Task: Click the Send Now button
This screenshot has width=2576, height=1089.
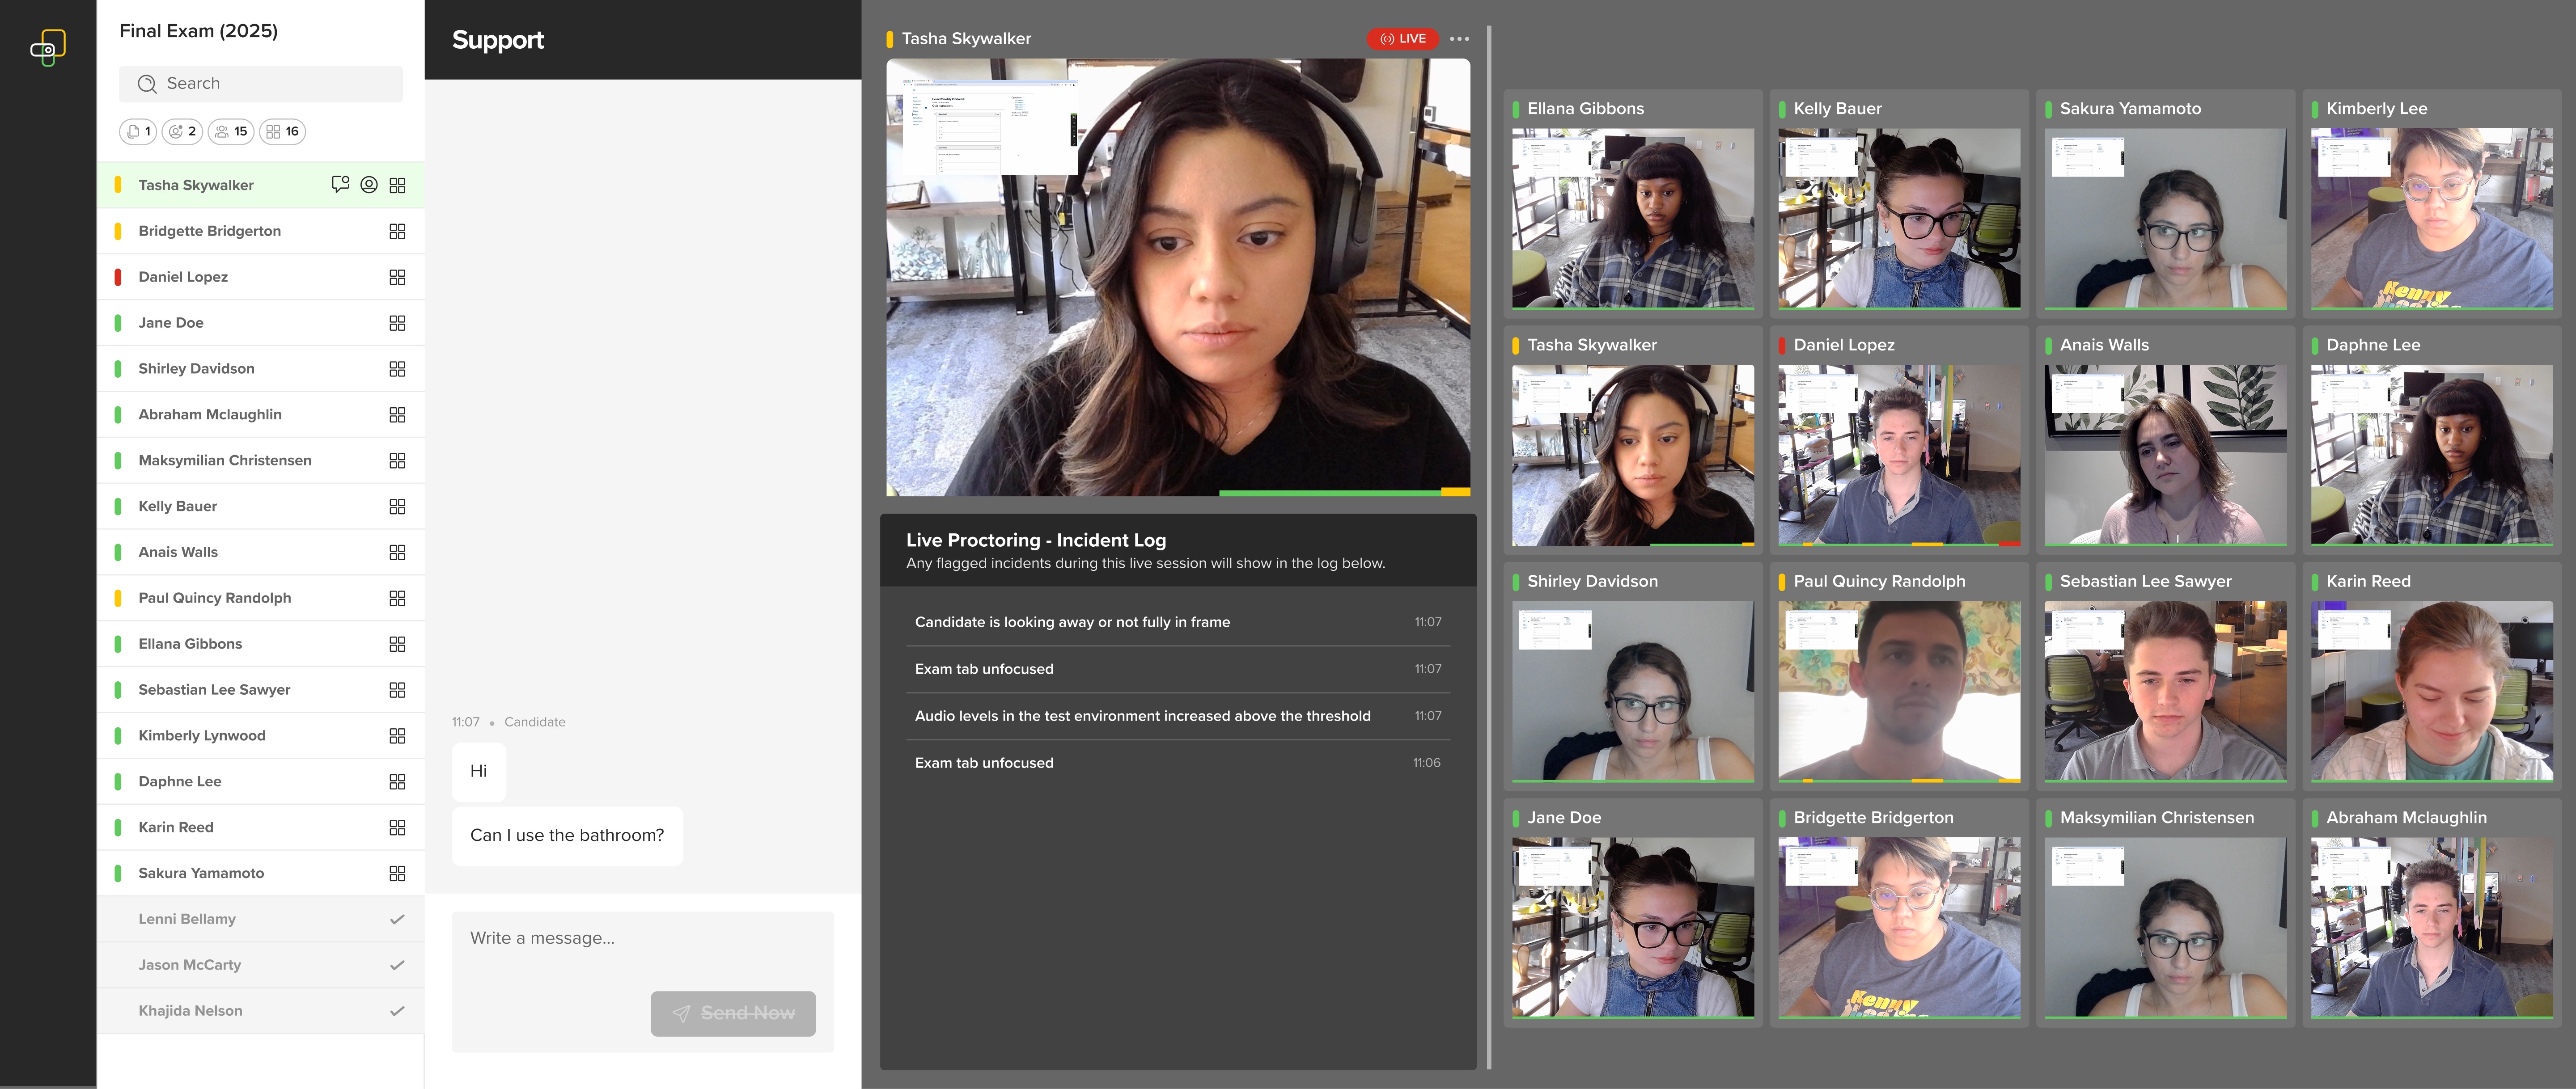Action: (x=733, y=1013)
